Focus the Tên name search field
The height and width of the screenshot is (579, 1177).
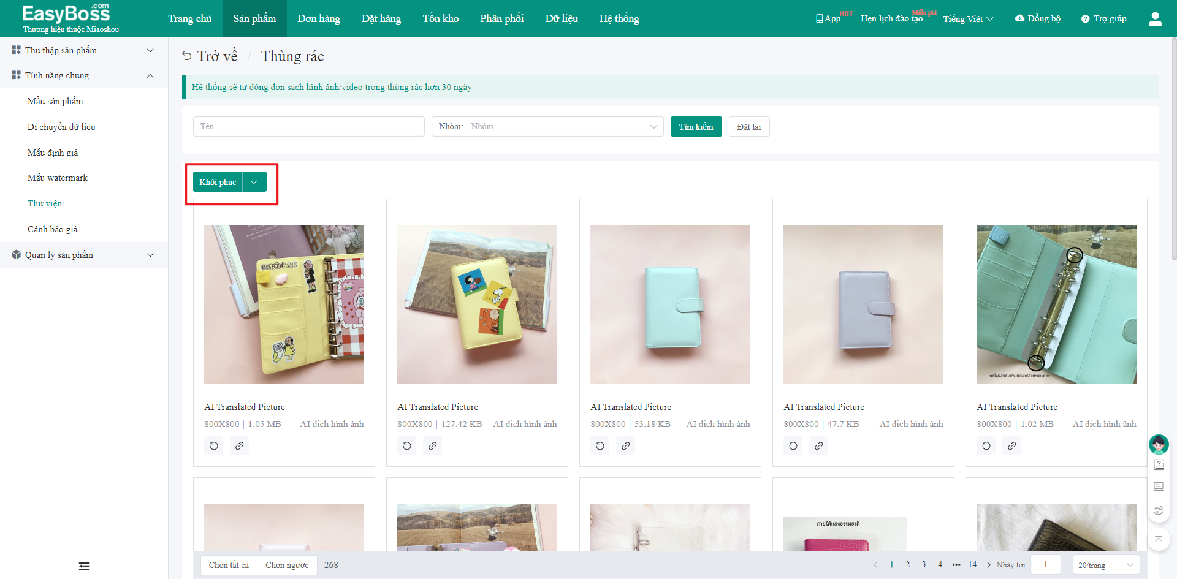click(309, 127)
